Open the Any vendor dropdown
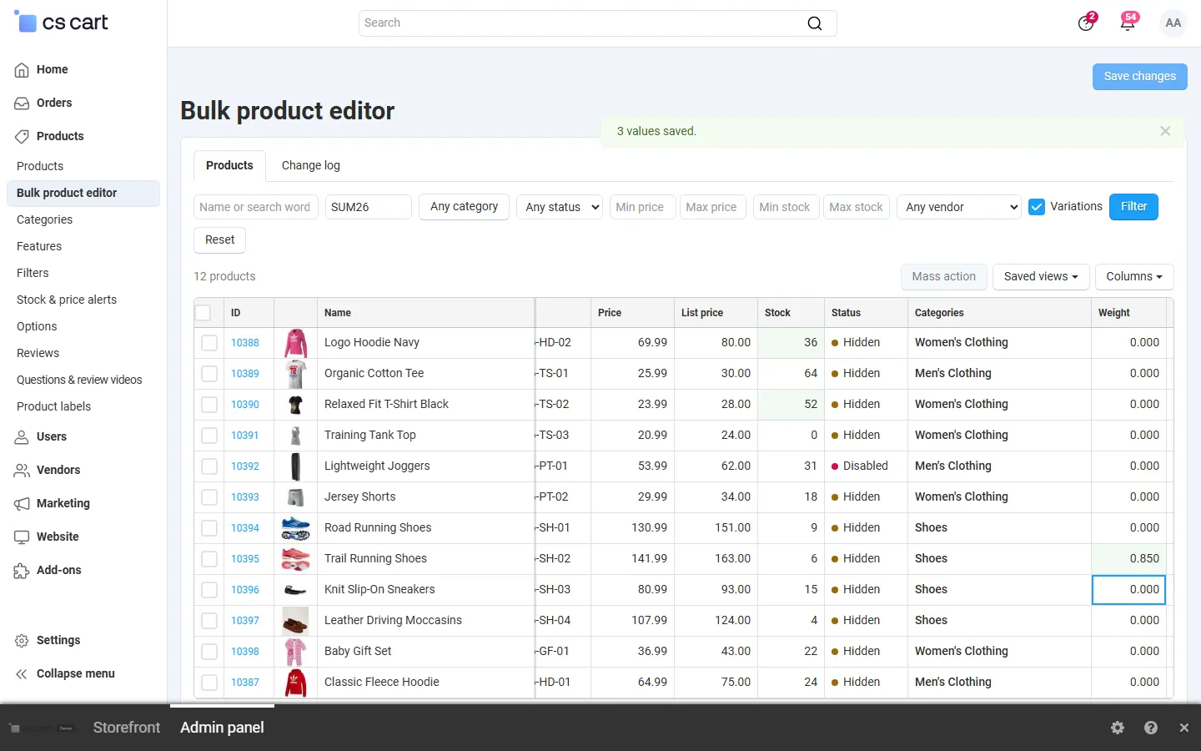 (x=959, y=207)
